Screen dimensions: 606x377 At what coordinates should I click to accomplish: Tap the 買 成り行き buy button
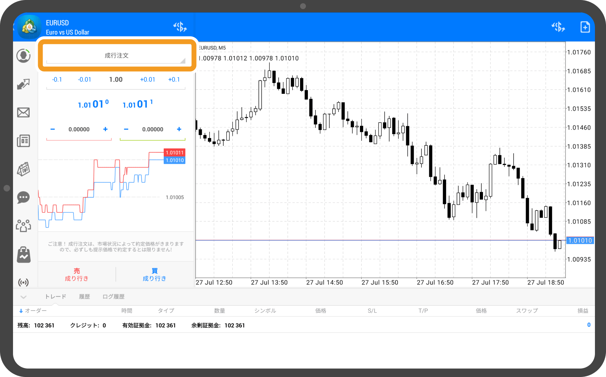pyautogui.click(x=155, y=274)
